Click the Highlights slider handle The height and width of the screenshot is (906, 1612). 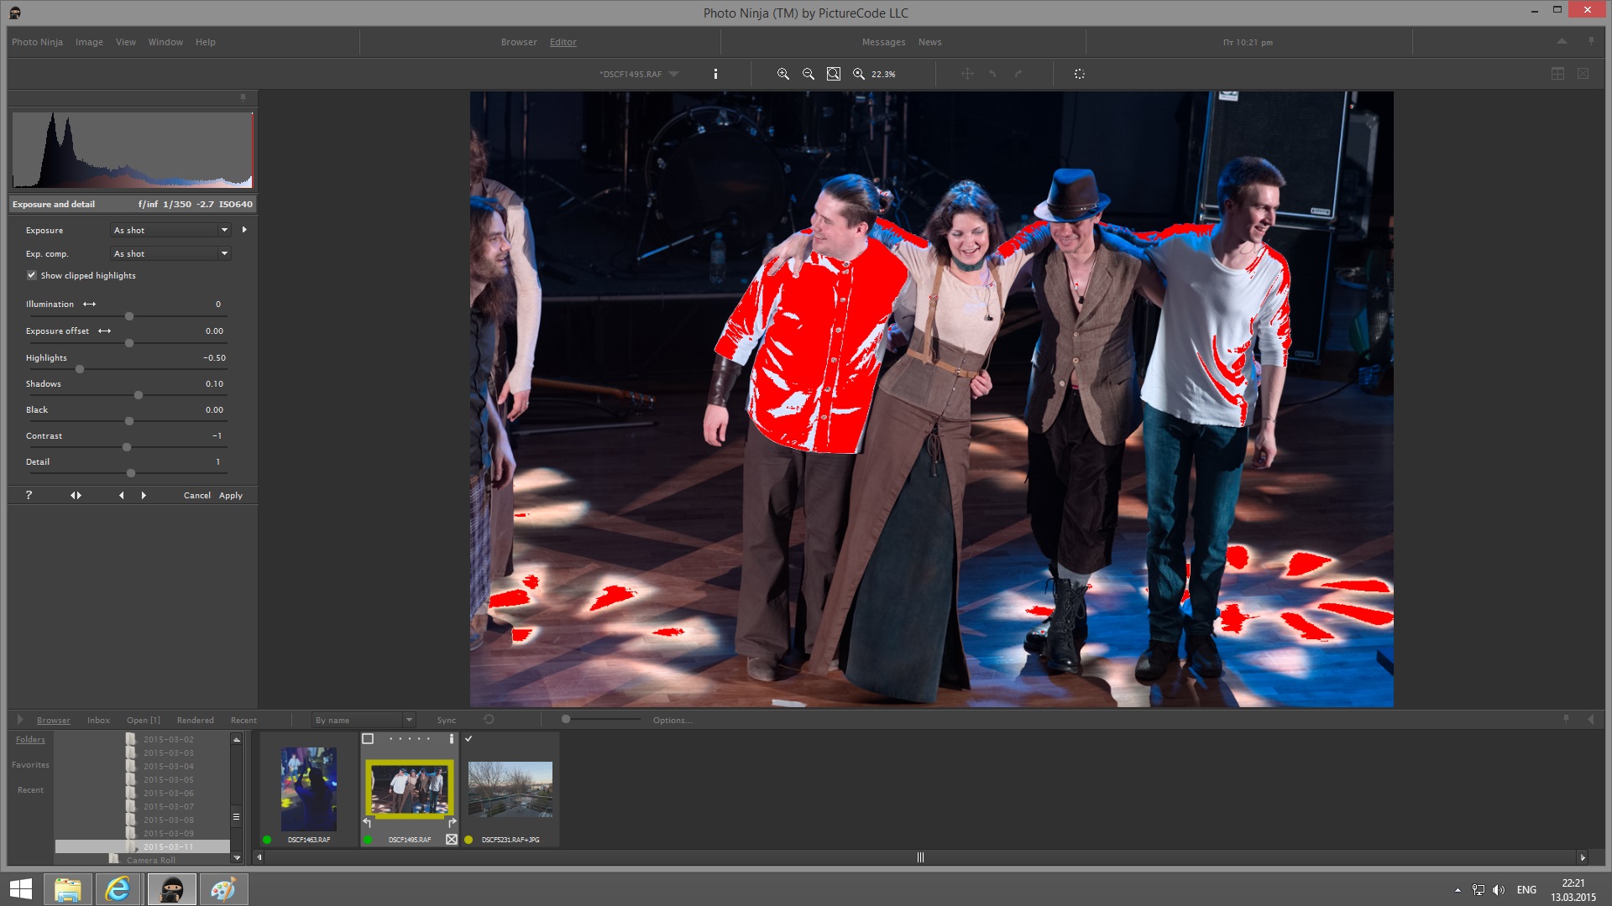click(x=80, y=369)
